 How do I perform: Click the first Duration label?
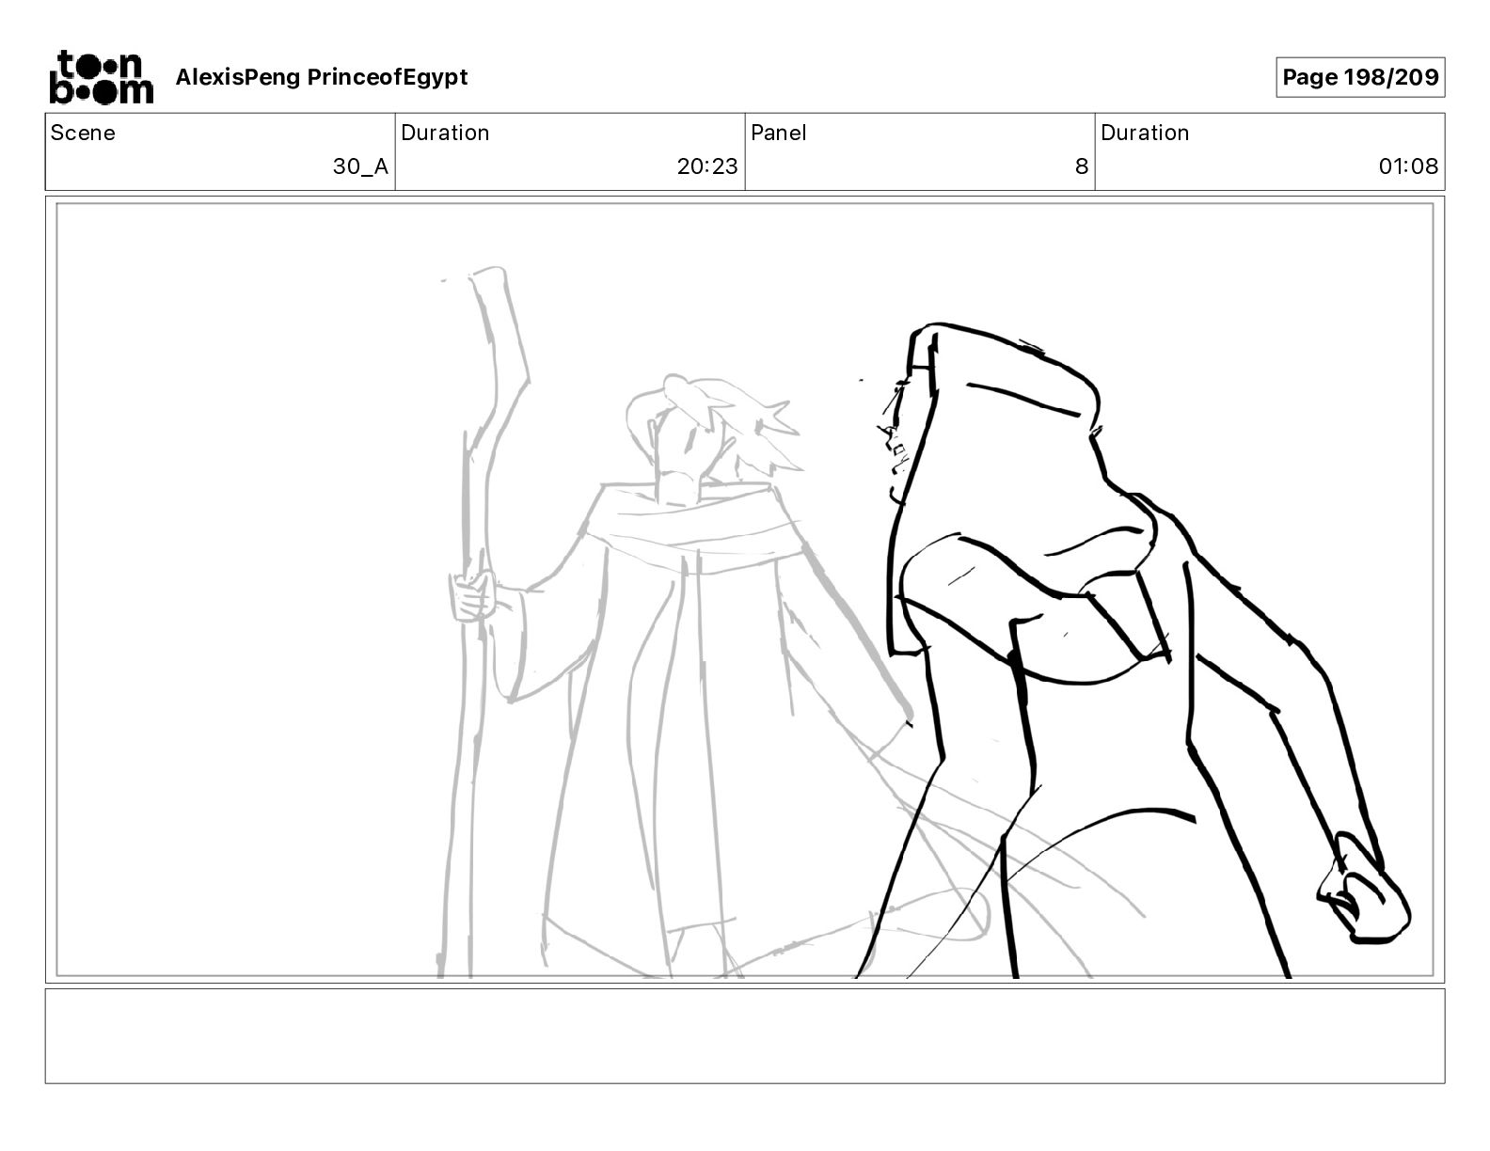pyautogui.click(x=445, y=133)
